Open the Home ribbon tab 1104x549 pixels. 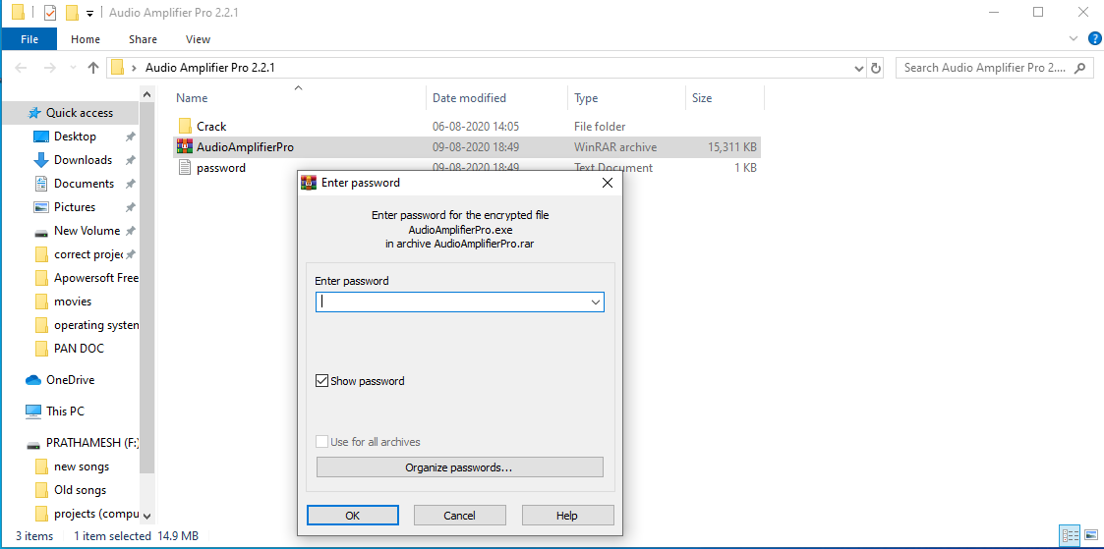tap(86, 39)
